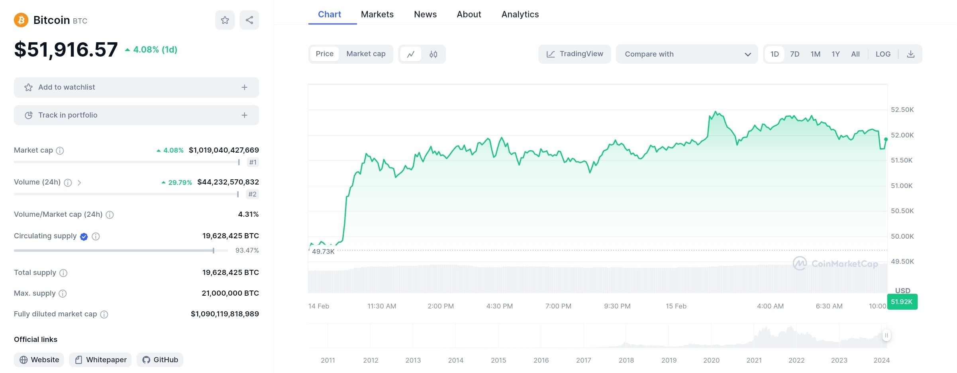Select the 1D time range
Screen dimensions: 957x373
coord(775,54)
